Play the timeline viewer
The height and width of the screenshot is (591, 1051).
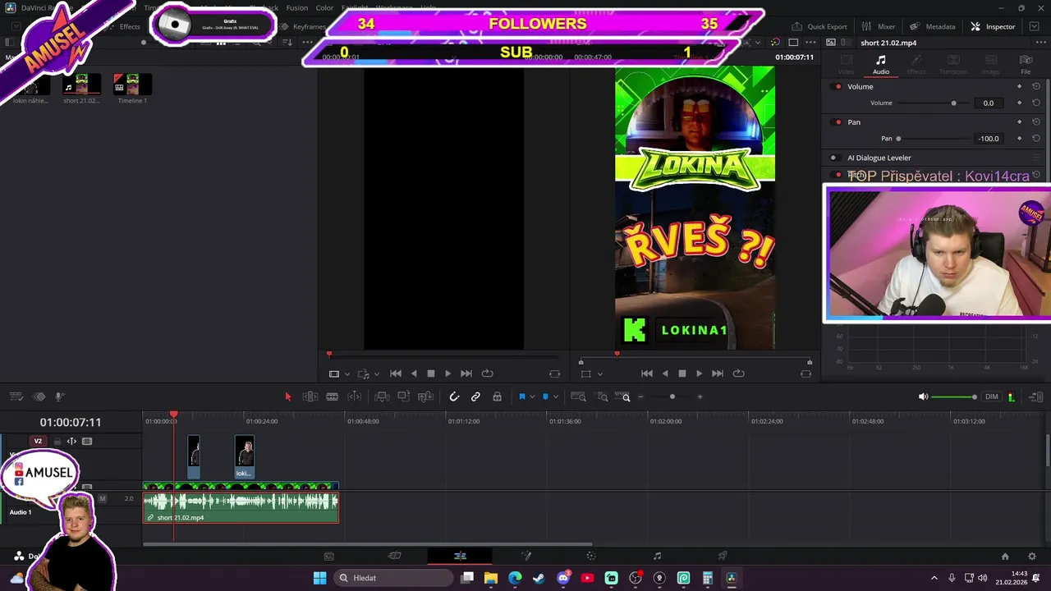pos(699,373)
